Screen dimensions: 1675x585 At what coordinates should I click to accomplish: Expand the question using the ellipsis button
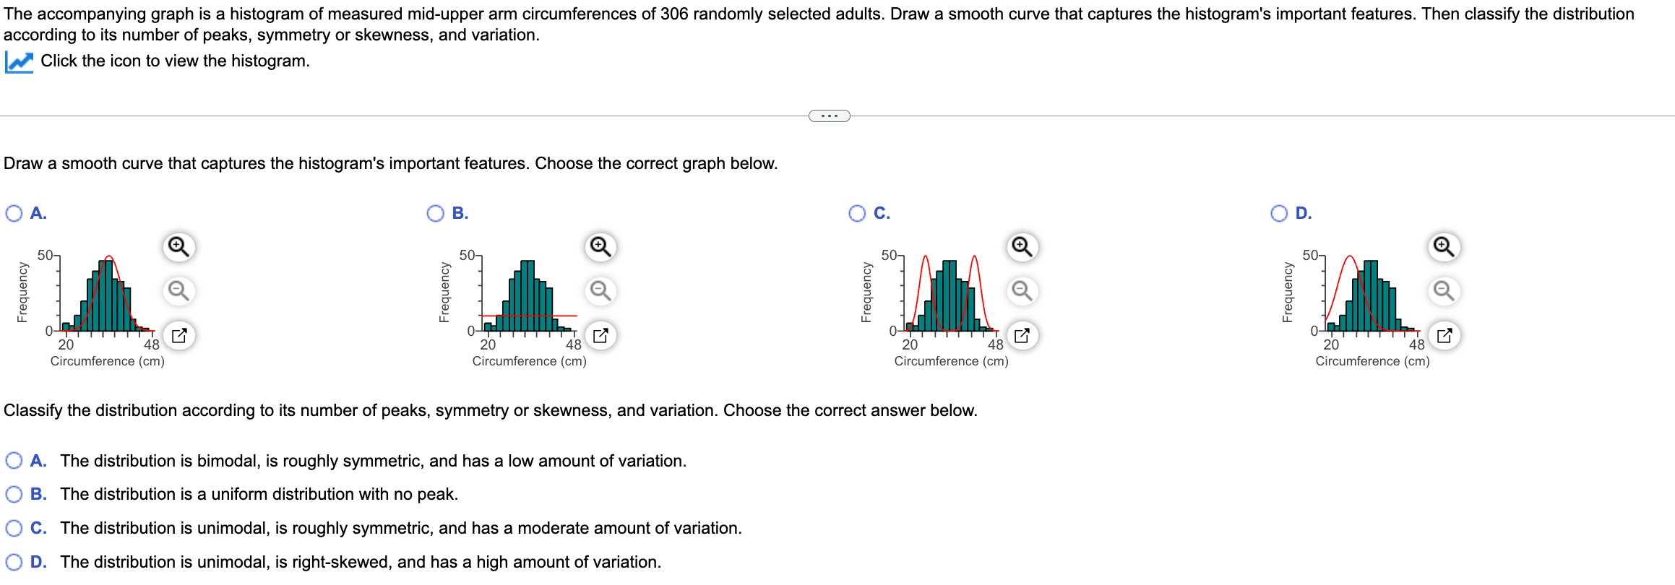(x=828, y=115)
